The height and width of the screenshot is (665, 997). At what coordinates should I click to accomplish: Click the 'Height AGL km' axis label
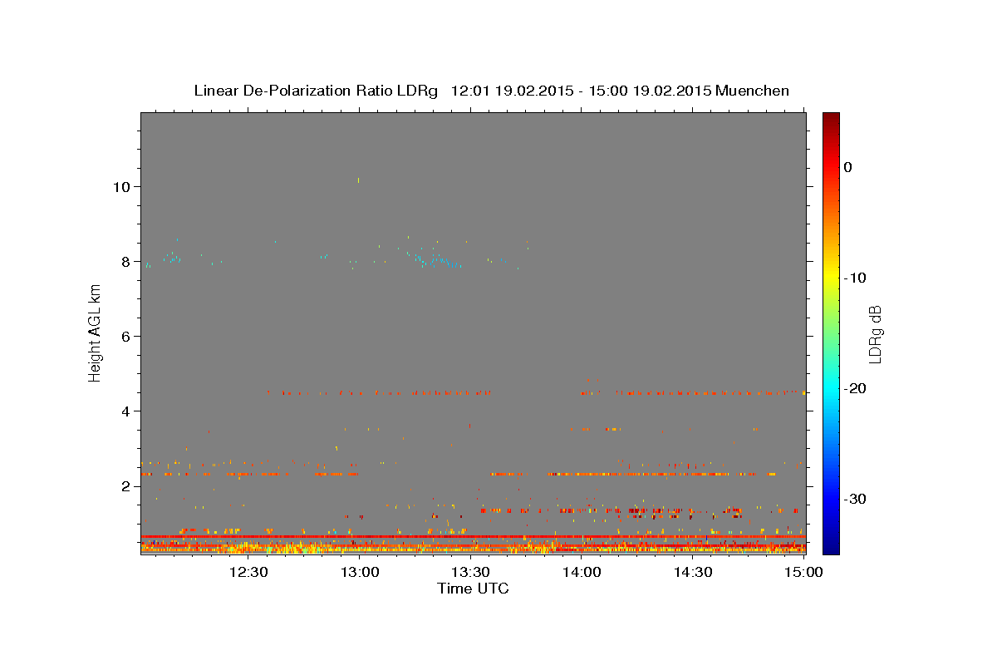point(95,333)
